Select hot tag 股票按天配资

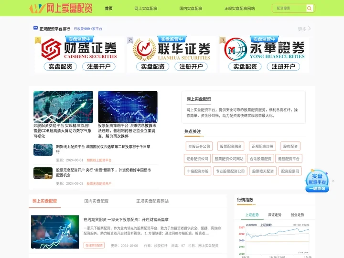(x=263, y=171)
